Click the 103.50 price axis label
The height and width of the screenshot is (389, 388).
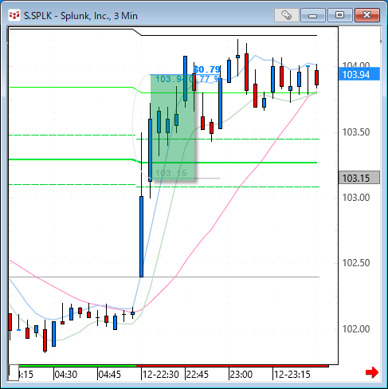[x=356, y=132]
